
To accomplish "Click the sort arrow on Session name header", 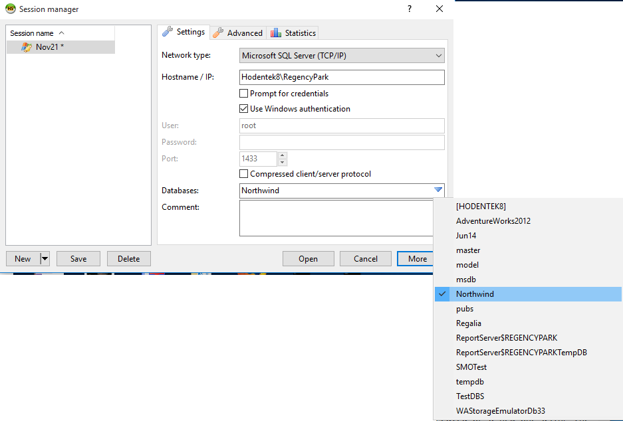I will [61, 33].
